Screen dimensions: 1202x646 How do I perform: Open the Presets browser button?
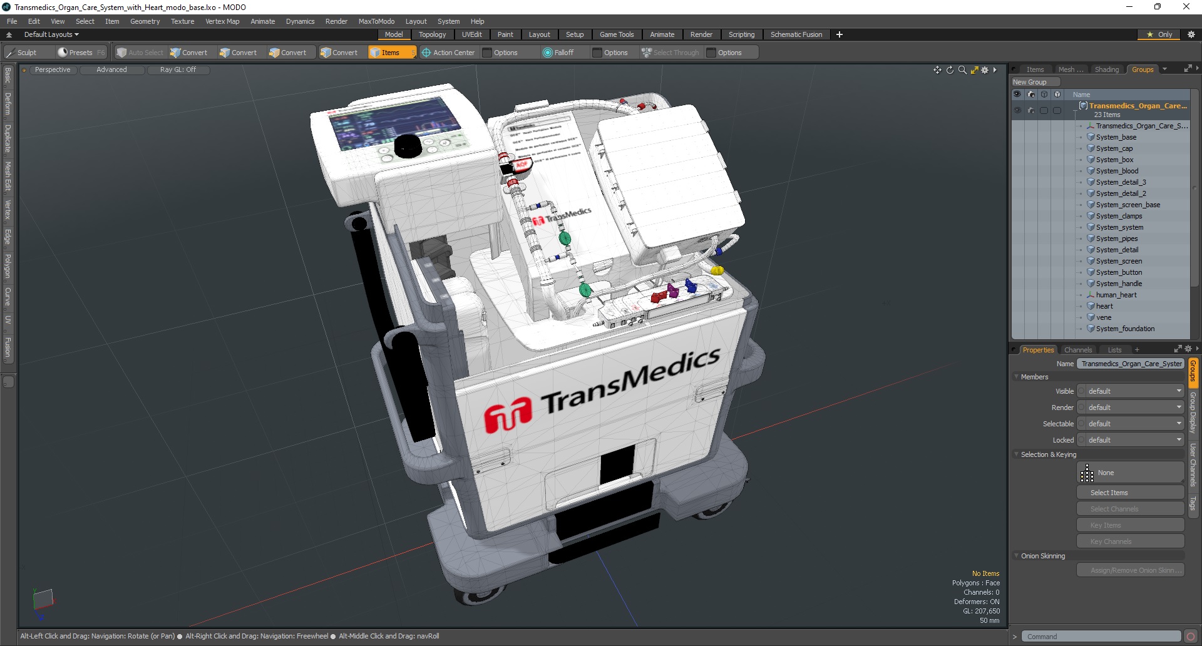tap(81, 53)
